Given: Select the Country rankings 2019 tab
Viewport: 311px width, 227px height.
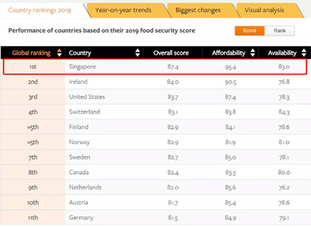Looking at the screenshot, I should [x=40, y=10].
